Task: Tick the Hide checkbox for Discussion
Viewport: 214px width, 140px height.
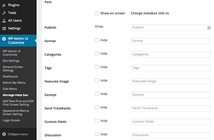Action: point(97,134)
